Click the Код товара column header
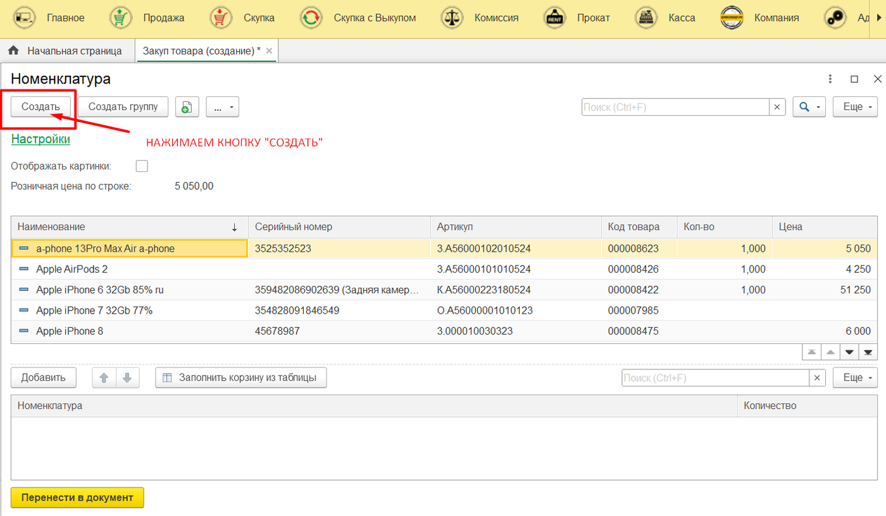The height and width of the screenshot is (516, 886). (x=639, y=227)
